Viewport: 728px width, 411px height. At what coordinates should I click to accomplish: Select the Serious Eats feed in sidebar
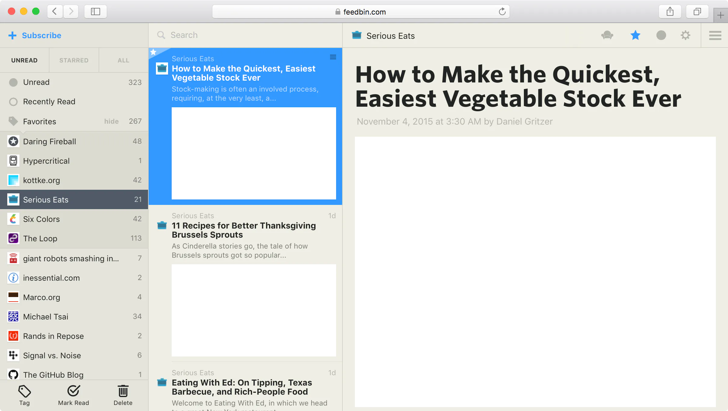point(74,199)
